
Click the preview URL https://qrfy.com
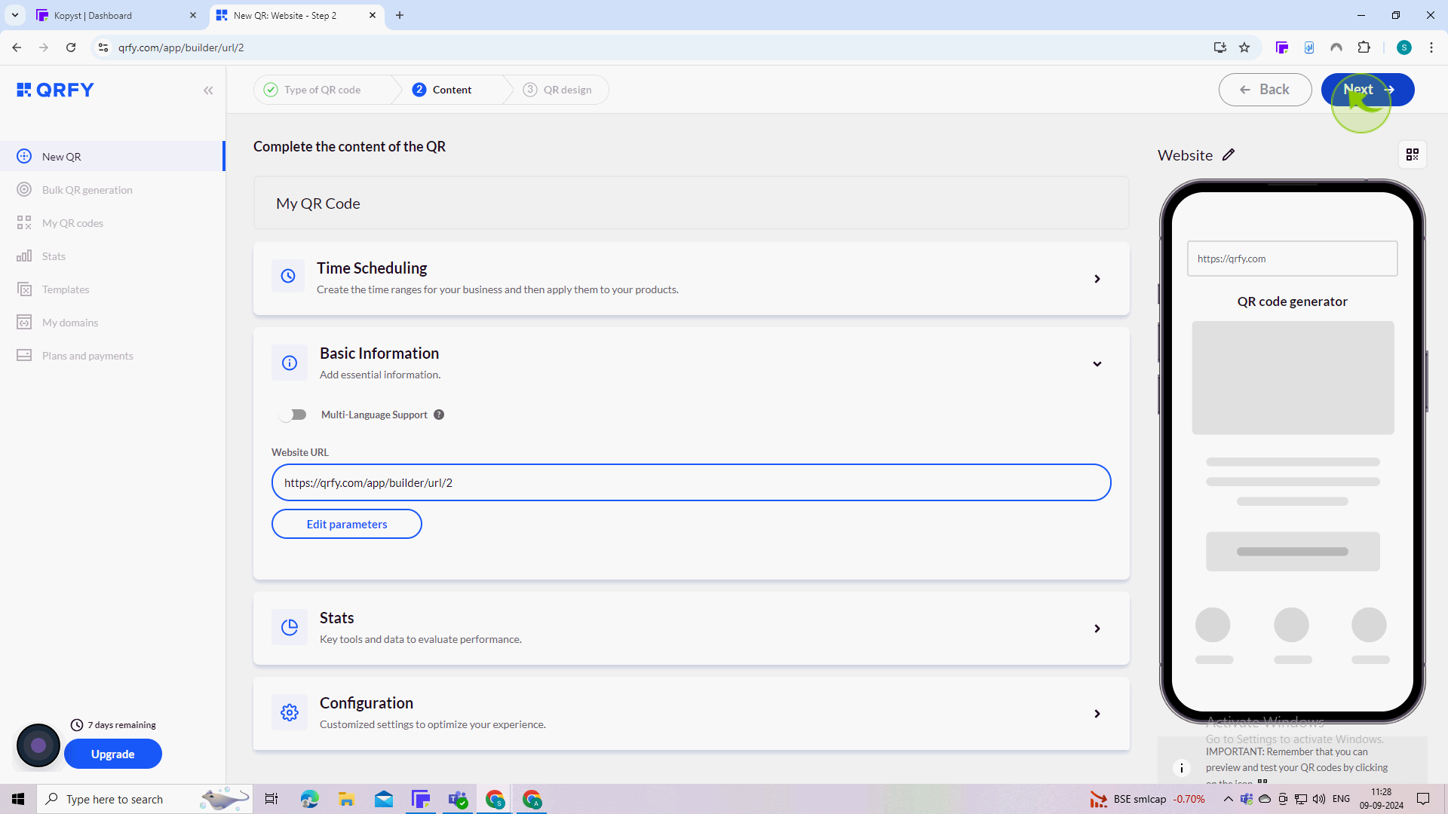[x=1292, y=259]
